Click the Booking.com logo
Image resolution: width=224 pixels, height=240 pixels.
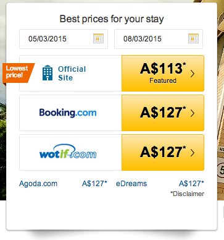68,113
